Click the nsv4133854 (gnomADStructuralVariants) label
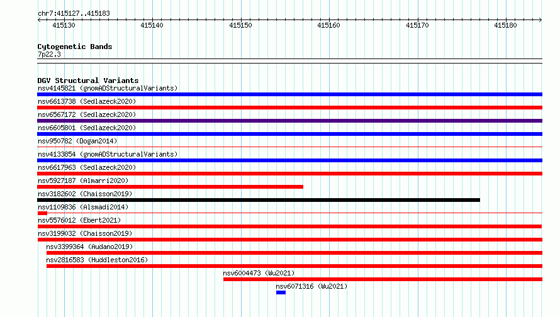560x317 pixels. click(x=108, y=154)
